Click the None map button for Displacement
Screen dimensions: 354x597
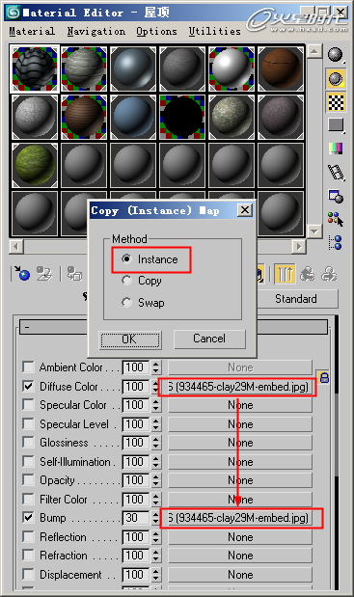click(x=240, y=575)
